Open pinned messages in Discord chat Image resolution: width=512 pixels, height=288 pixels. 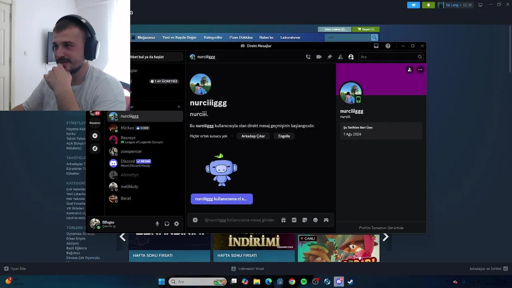coord(330,57)
